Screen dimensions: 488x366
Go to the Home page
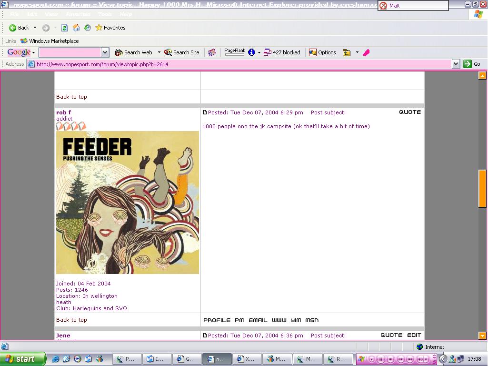pos(76,28)
